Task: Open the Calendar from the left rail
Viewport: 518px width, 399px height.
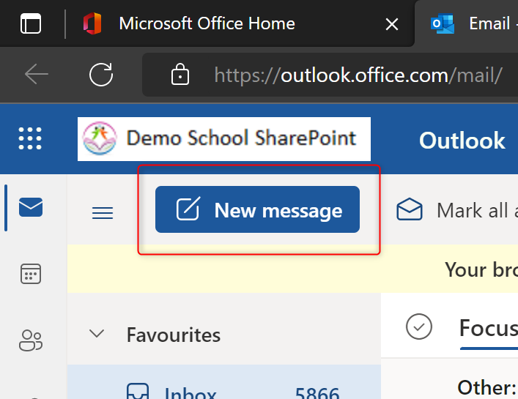Action: [x=31, y=275]
